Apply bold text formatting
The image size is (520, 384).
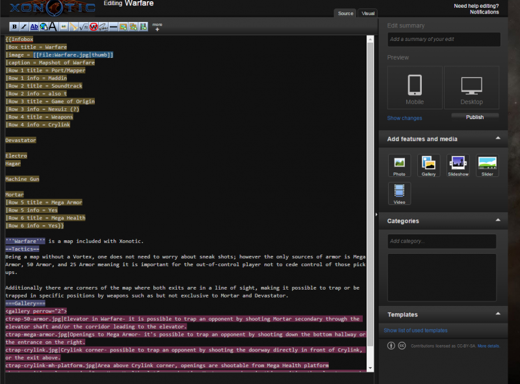click(14, 27)
